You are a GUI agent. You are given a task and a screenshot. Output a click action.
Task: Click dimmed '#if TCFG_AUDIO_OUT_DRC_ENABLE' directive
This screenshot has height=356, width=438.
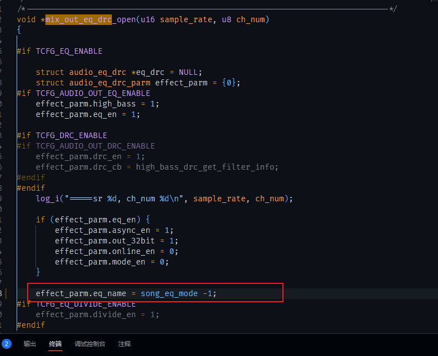tap(86, 146)
